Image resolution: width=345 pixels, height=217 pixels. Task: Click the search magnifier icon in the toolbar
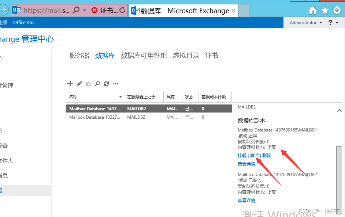97,84
